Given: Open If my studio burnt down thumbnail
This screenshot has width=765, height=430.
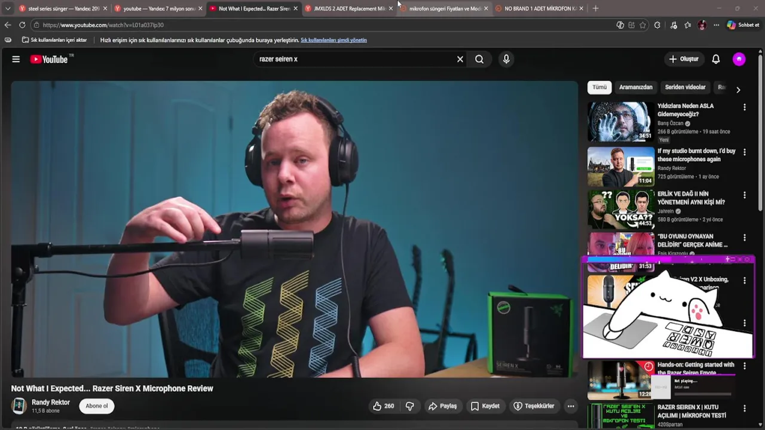Looking at the screenshot, I should click(620, 167).
